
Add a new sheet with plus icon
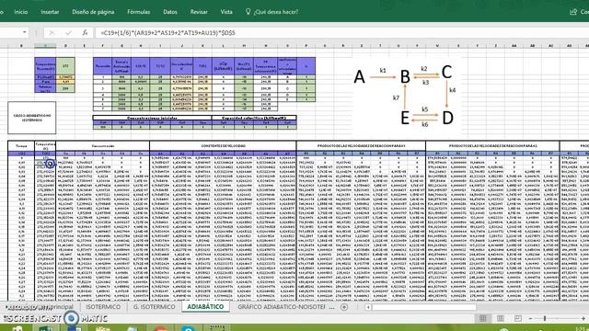[343, 307]
